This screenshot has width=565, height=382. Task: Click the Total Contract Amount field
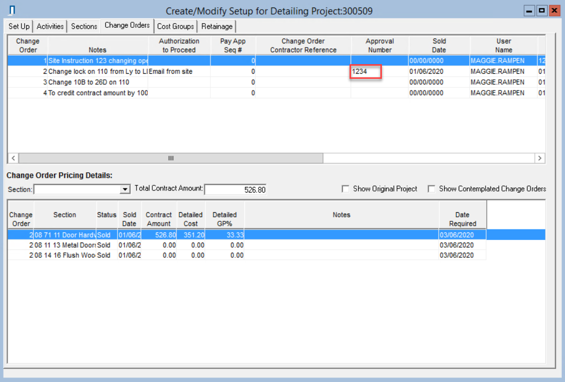pos(235,189)
